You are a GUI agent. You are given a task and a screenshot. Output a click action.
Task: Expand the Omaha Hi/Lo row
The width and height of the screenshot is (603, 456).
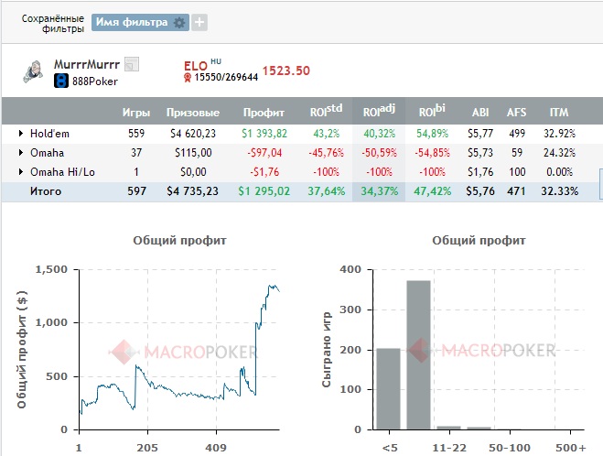point(21,171)
